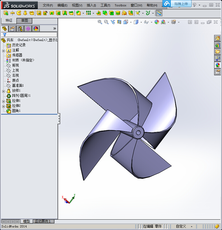The width and height of the screenshot is (222, 230).
Task: Select the FeatureManager design tree tab icon
Action: point(4,28)
